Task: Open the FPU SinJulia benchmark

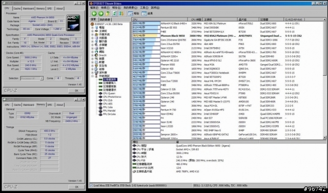Action: 109,114
